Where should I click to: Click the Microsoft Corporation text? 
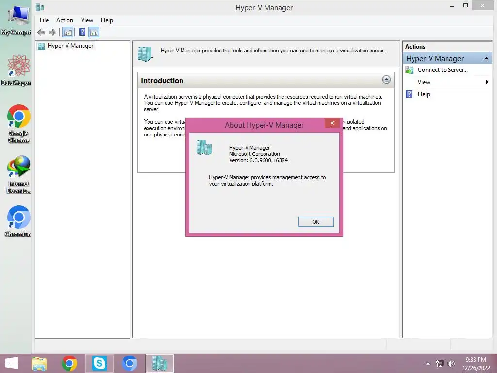[x=254, y=154]
